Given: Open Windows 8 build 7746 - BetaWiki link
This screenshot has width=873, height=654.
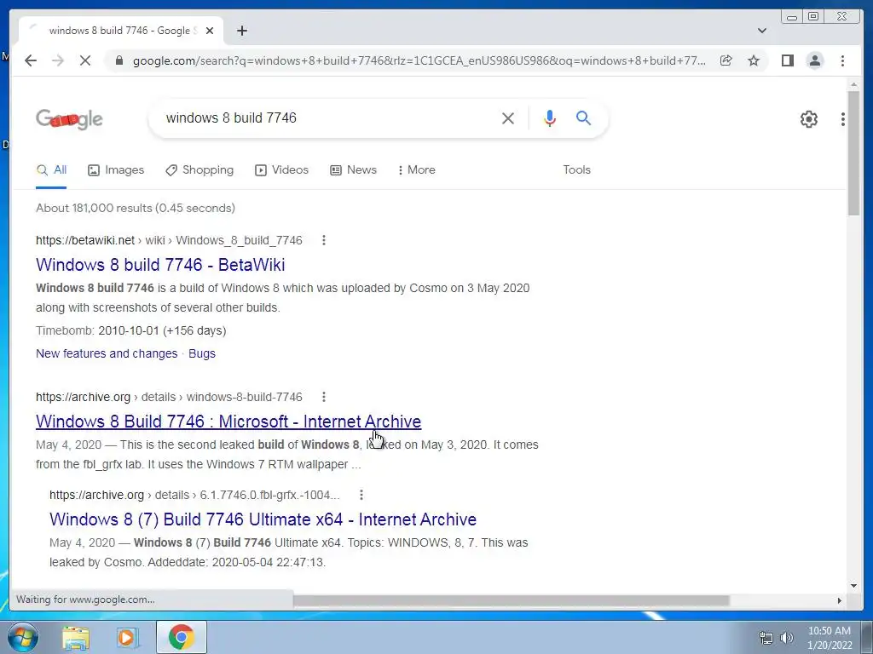Looking at the screenshot, I should pos(160,265).
